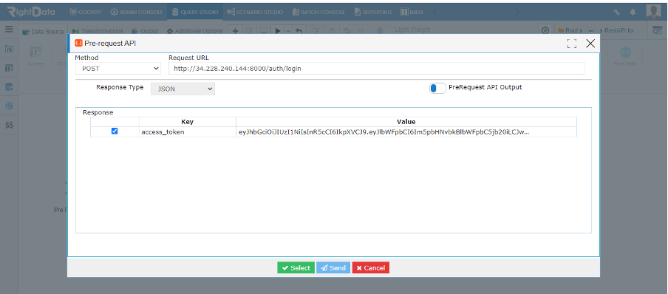The width and height of the screenshot is (668, 294).
Task: Open the Reporting menu
Action: point(372,12)
